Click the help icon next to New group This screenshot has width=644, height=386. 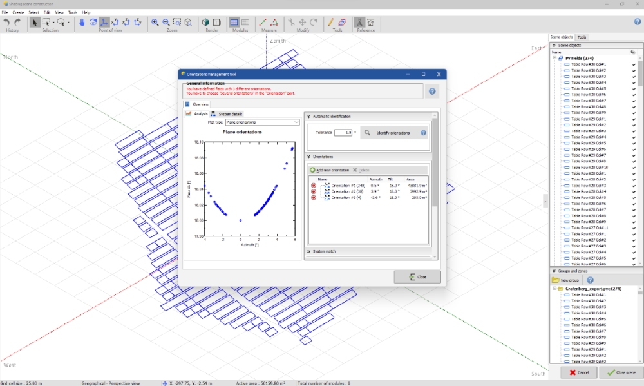[x=591, y=280]
